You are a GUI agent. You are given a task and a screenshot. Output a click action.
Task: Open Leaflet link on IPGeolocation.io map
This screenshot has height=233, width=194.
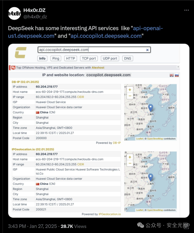[139, 210]
